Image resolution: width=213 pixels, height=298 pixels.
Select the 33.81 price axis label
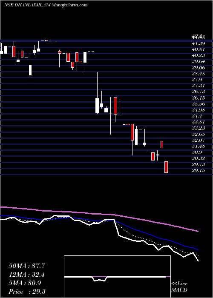point(199,122)
